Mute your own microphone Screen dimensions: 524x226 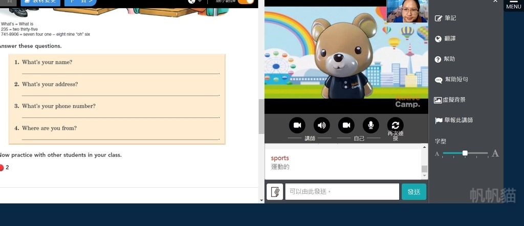370,125
